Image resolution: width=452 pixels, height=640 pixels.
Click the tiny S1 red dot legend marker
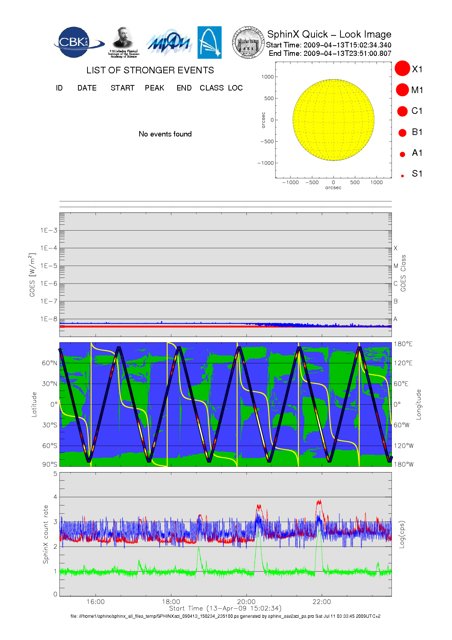point(402,176)
